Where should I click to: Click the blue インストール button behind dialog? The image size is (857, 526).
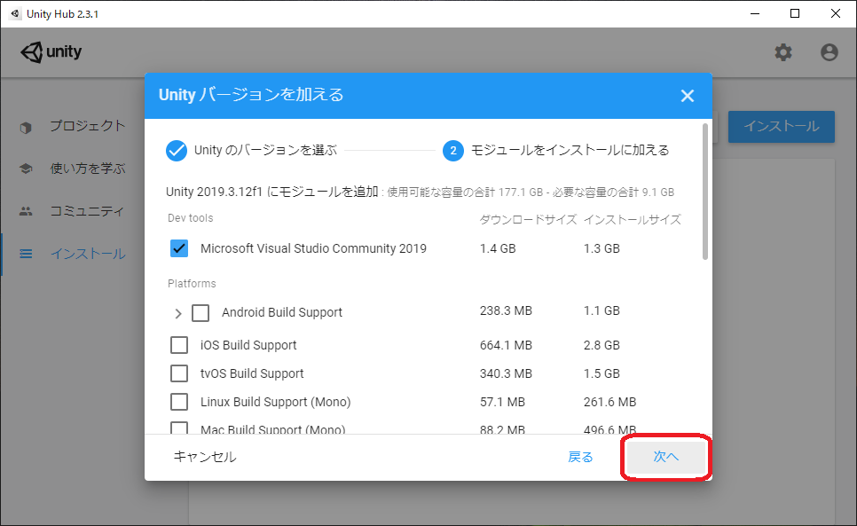(x=781, y=127)
